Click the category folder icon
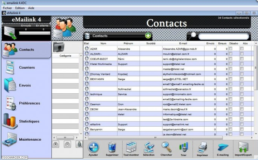 click(59, 47)
